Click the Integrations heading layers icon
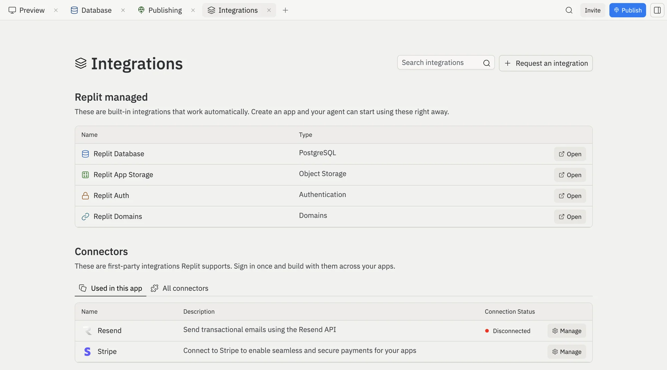This screenshot has height=370, width=667. (81, 63)
